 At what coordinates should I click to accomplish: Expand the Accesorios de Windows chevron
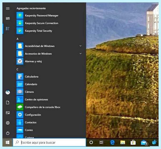tap(80, 54)
